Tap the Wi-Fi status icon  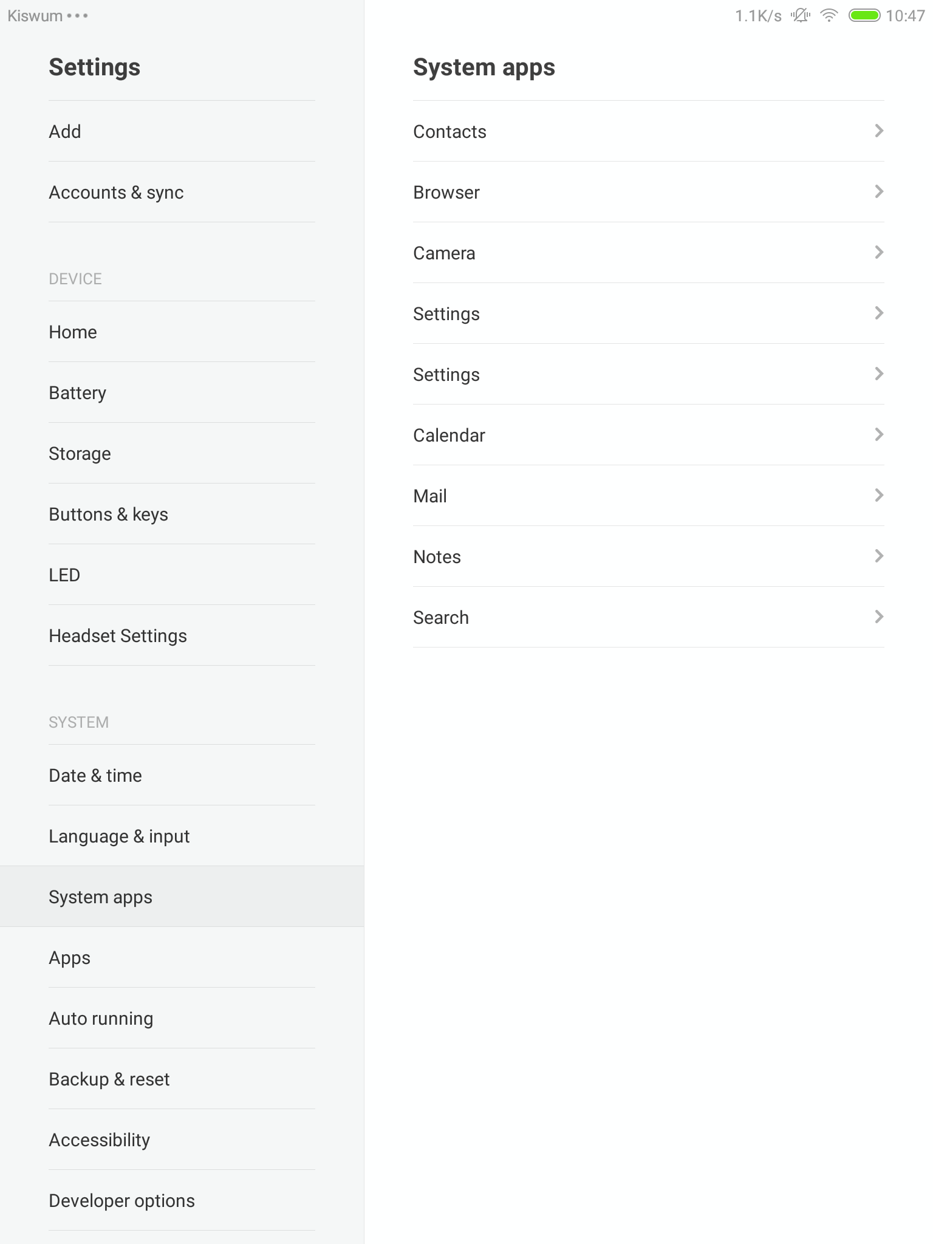coord(829,16)
